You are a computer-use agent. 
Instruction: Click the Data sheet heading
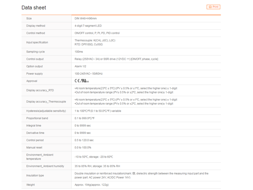(x=34, y=8)
